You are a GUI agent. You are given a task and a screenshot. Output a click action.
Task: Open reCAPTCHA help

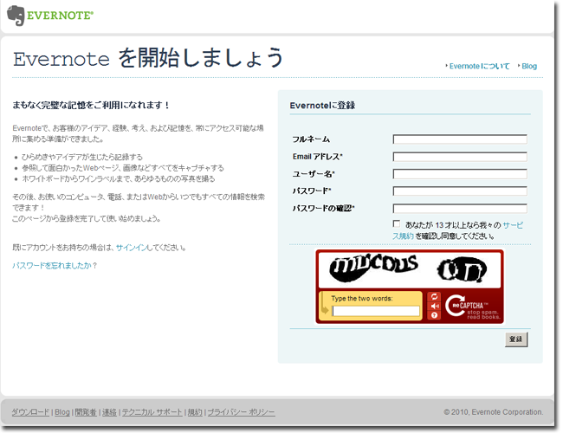point(434,316)
